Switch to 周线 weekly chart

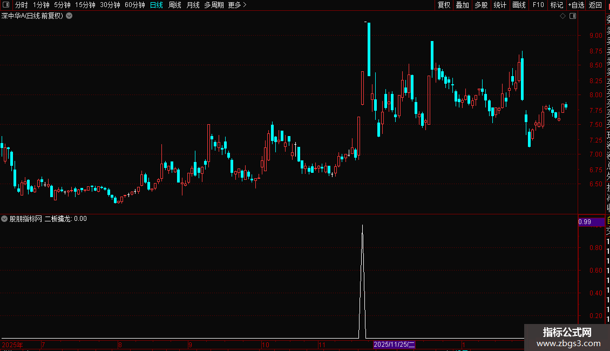tap(175, 5)
